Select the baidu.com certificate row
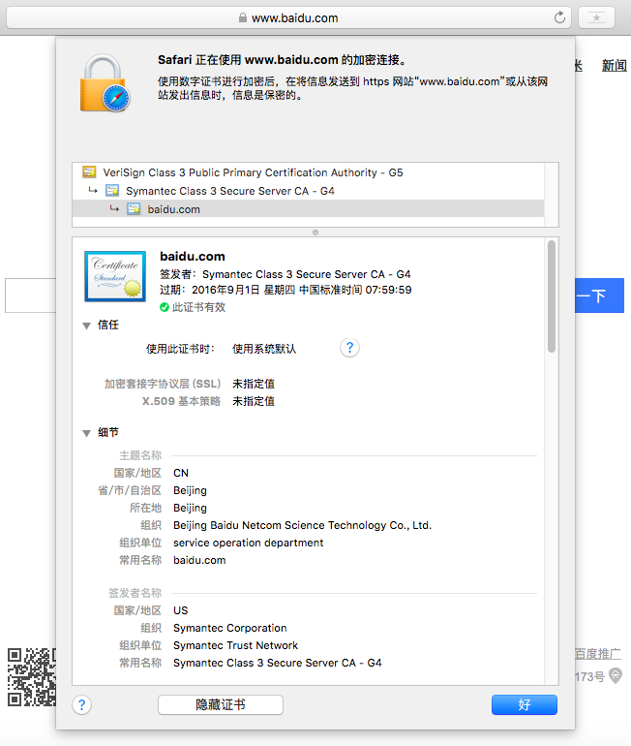The height and width of the screenshot is (746, 631). coord(308,209)
